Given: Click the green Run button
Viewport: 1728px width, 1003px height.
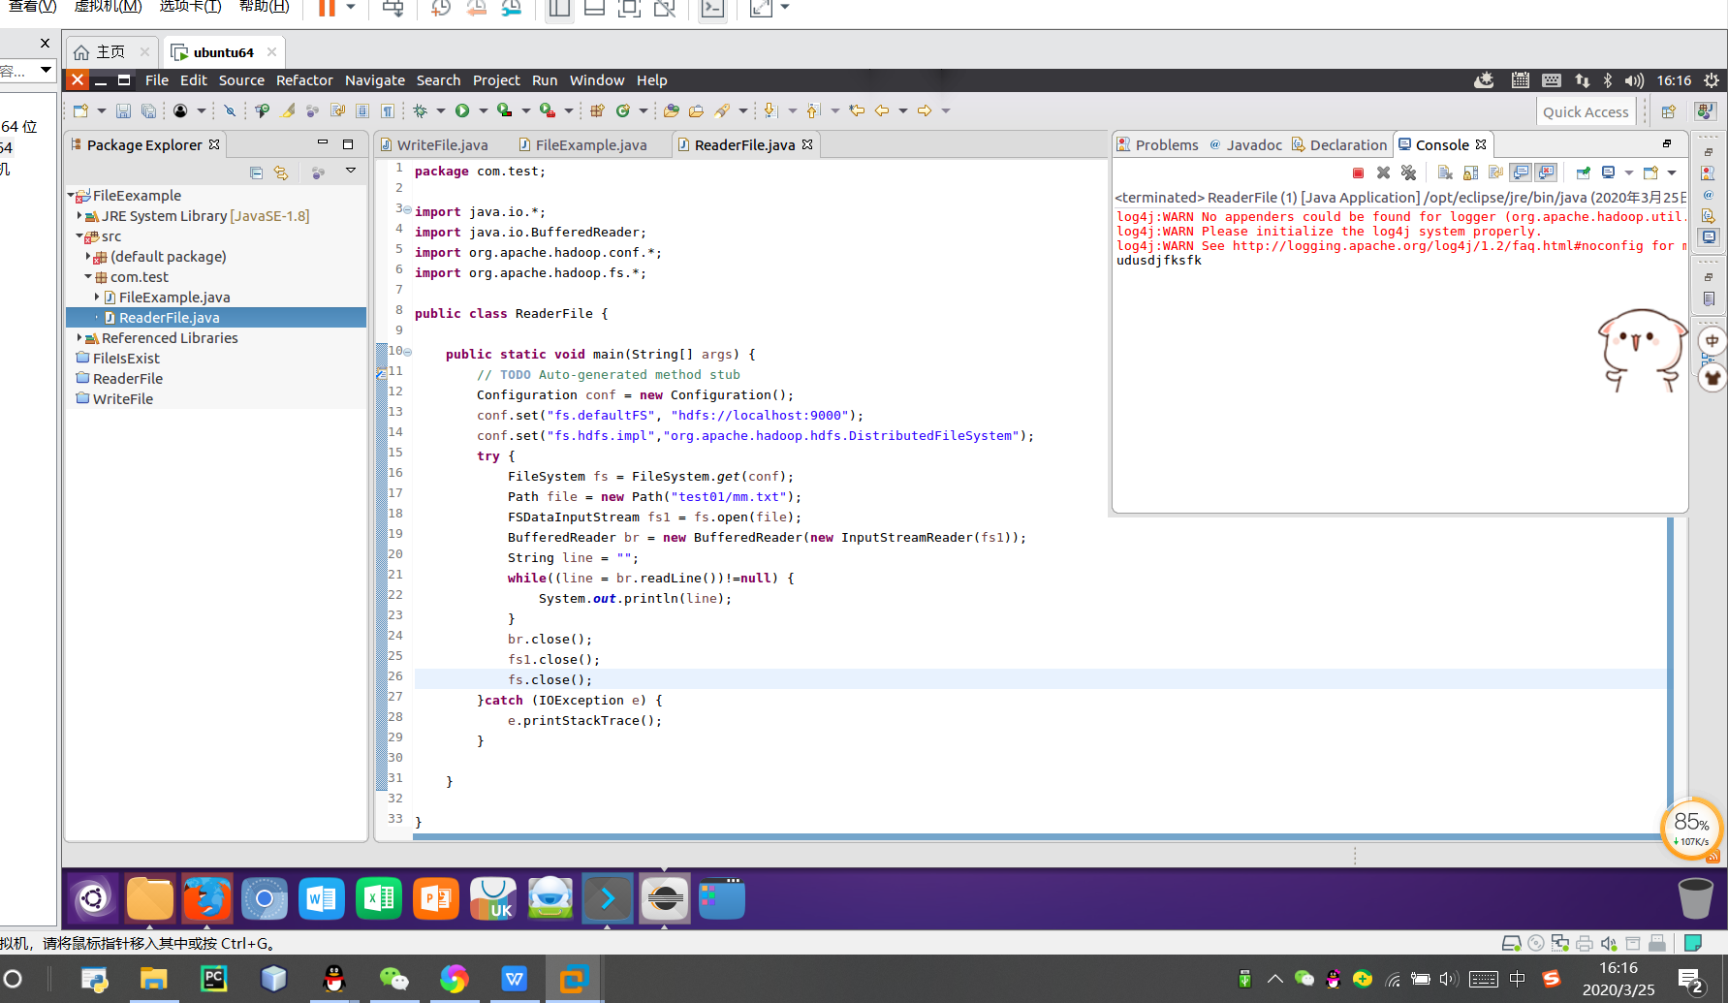Looking at the screenshot, I should click(x=462, y=110).
